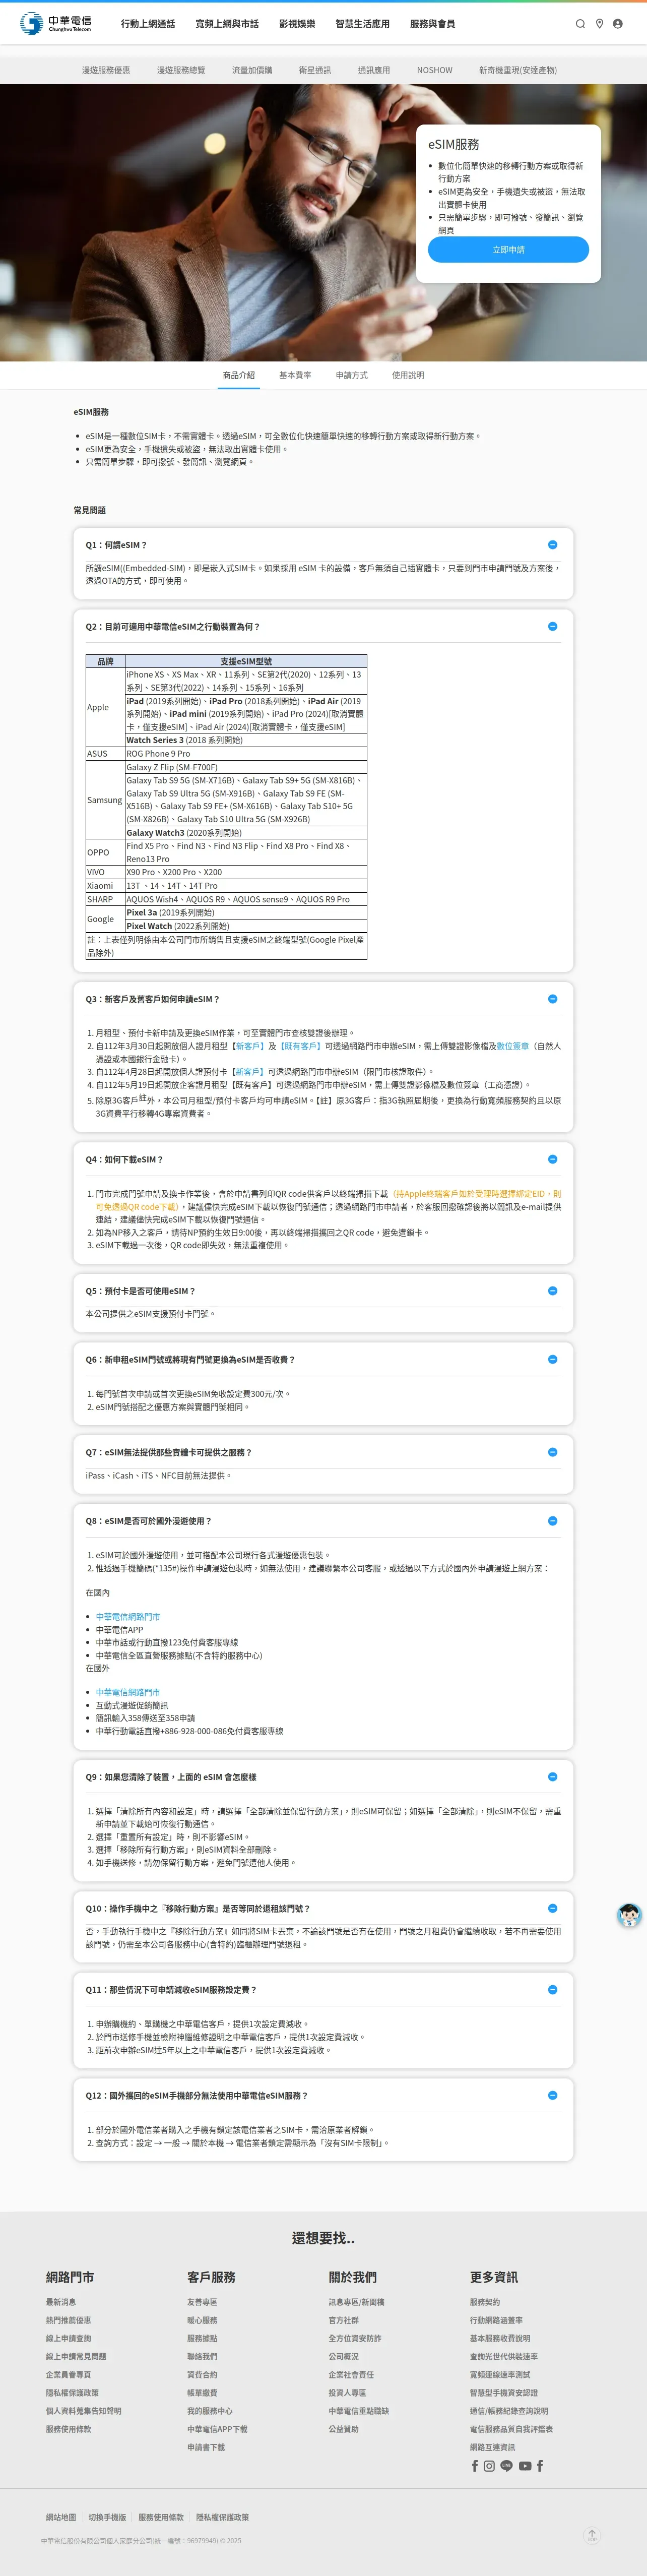Image resolution: width=647 pixels, height=2576 pixels.
Task: Open 友善專區 footer link
Action: (202, 2302)
